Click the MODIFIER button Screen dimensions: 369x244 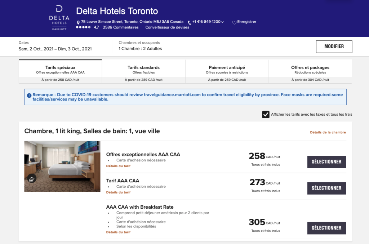point(334,46)
